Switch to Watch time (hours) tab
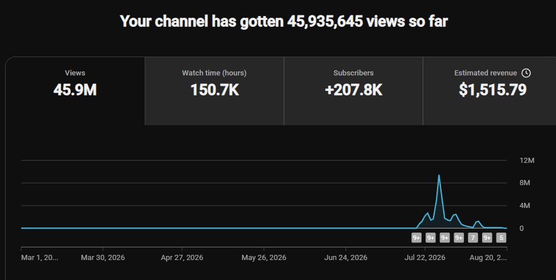Viewport: 556px width, 280px height. (214, 91)
